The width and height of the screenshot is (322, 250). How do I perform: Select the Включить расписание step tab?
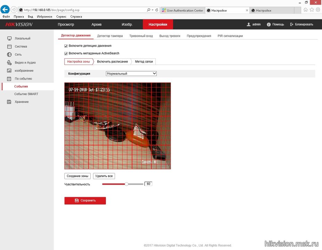pyautogui.click(x=112, y=61)
